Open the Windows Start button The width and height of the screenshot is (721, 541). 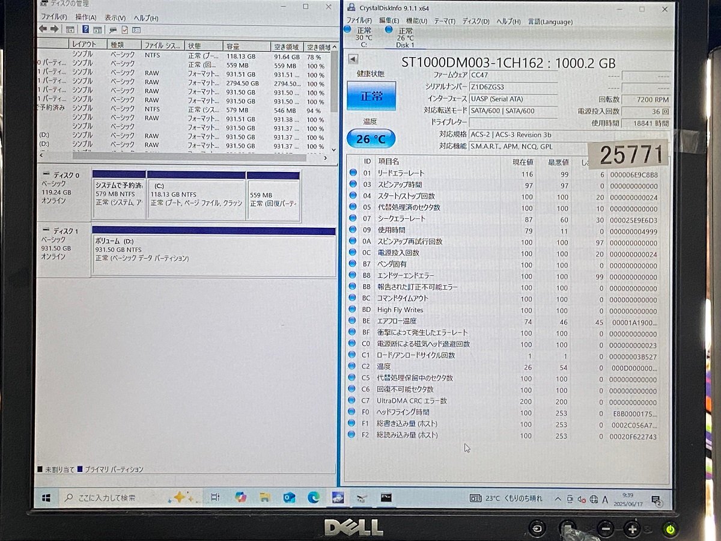pyautogui.click(x=46, y=498)
